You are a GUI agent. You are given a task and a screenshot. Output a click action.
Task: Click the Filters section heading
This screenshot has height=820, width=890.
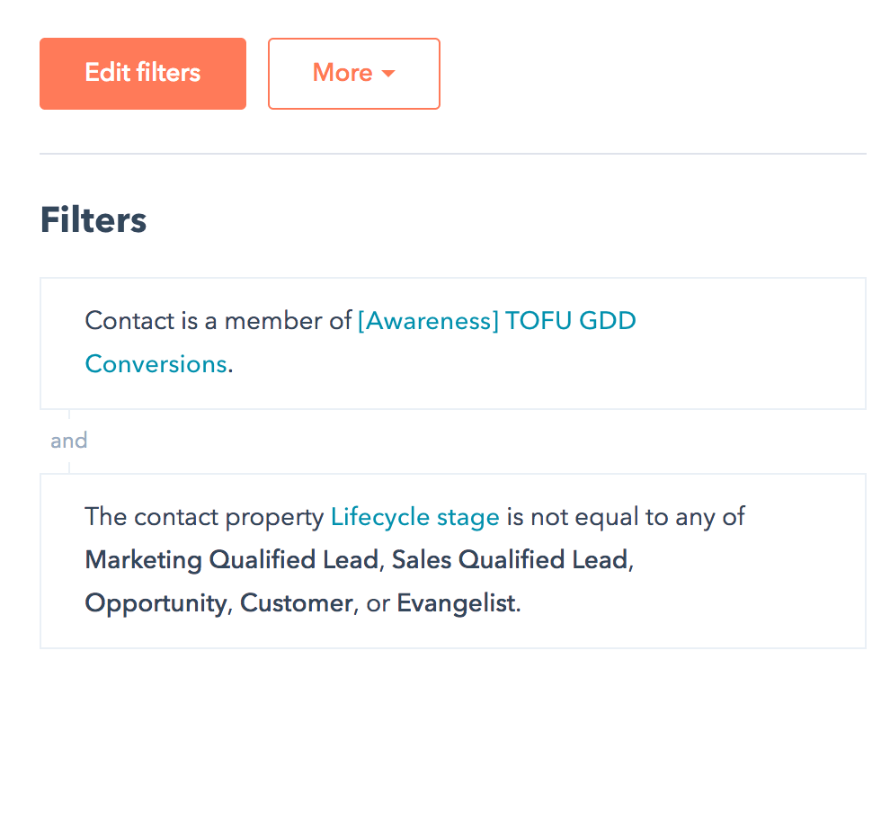(93, 218)
